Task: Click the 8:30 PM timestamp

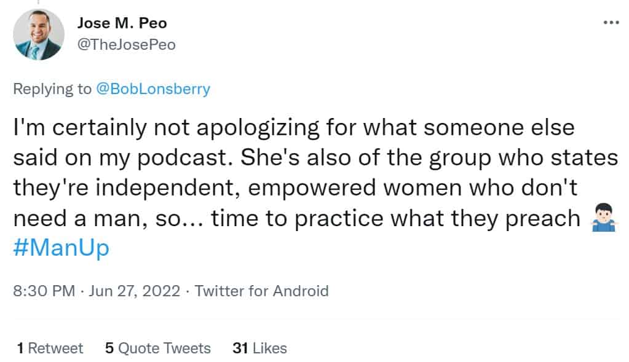Action: 43,290
